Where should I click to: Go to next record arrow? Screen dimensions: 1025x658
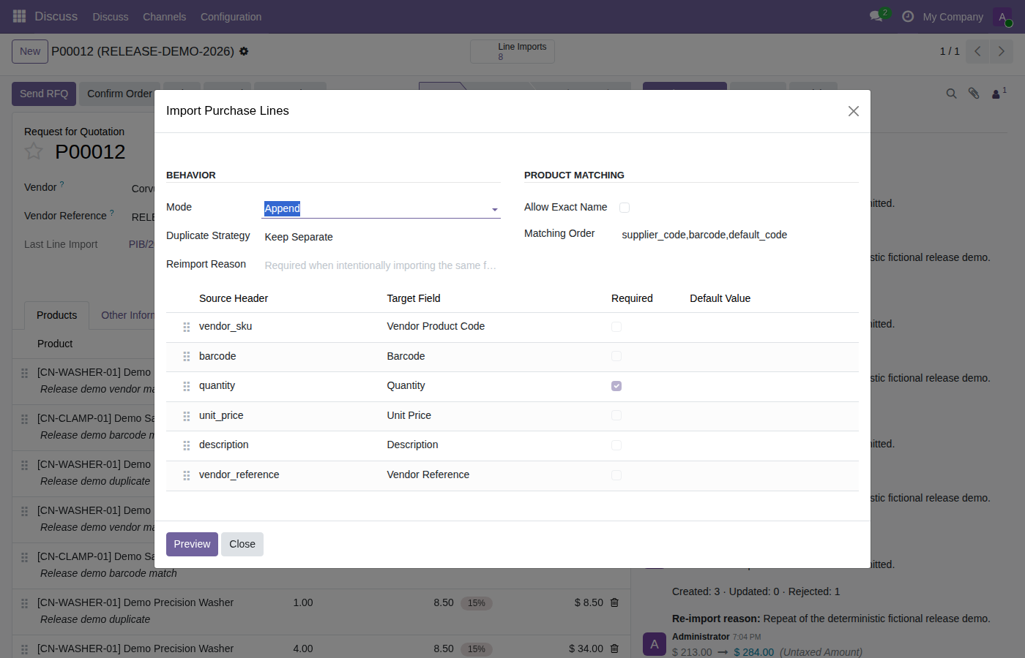click(x=1002, y=51)
